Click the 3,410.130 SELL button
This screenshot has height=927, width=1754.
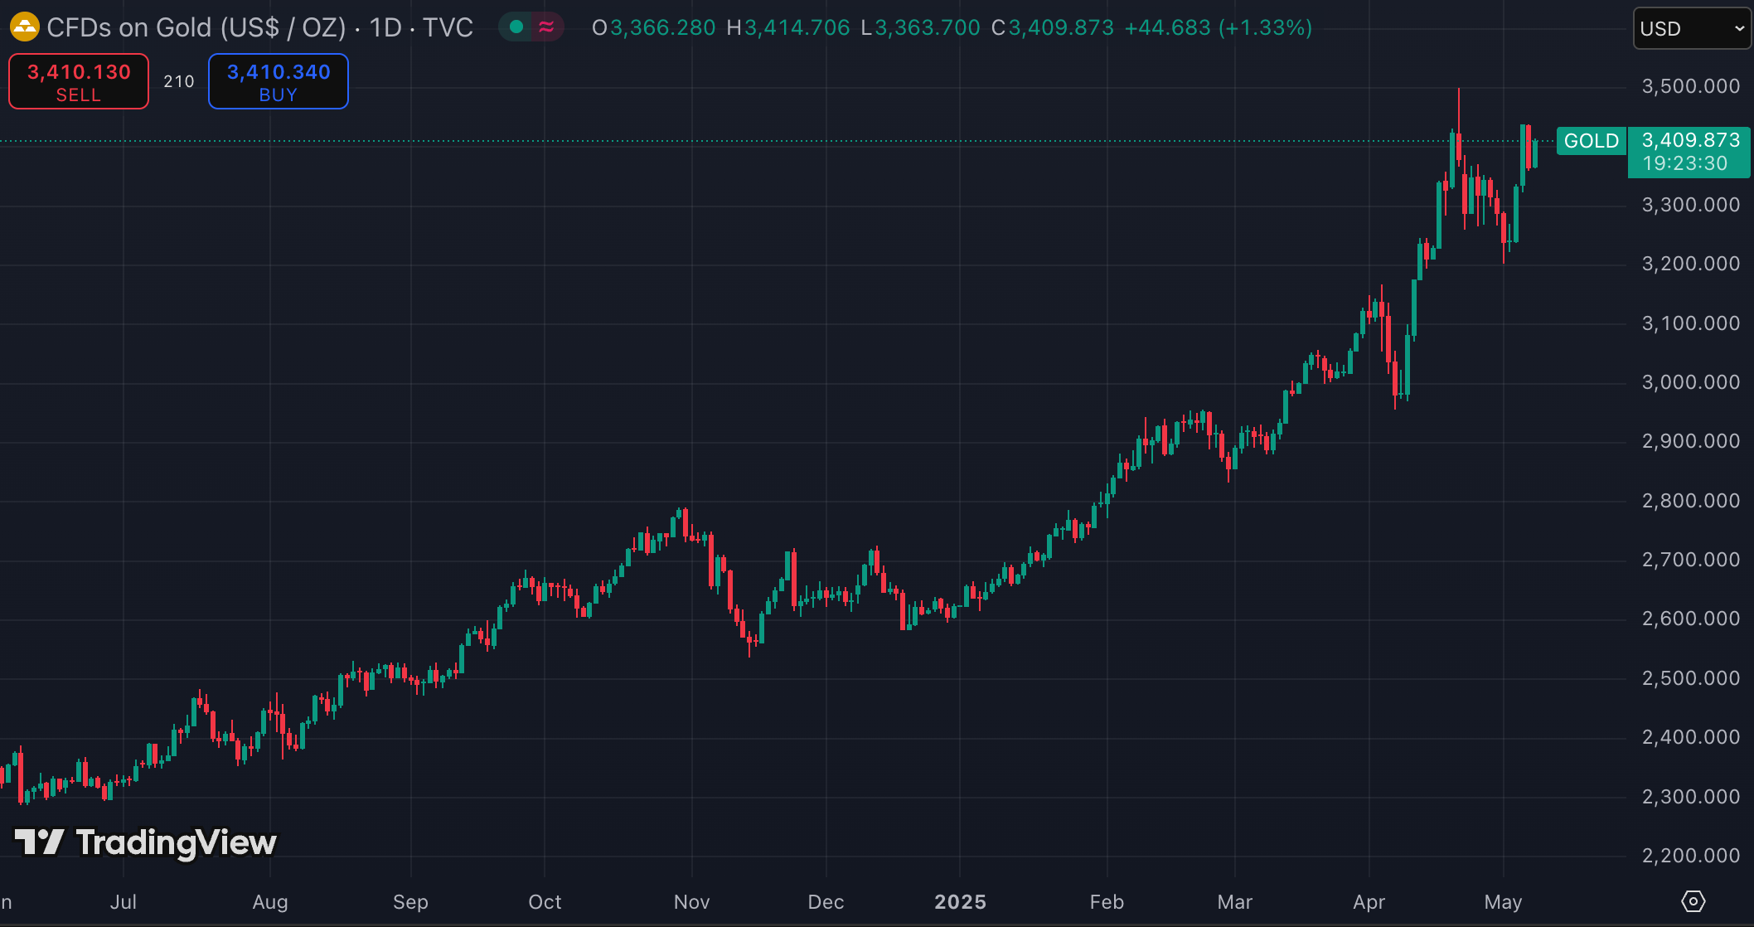point(79,81)
